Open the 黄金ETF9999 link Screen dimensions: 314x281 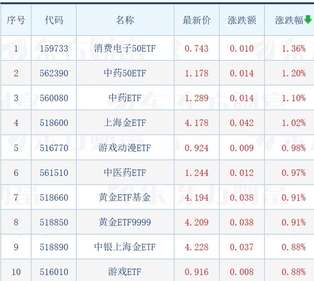pos(125,222)
